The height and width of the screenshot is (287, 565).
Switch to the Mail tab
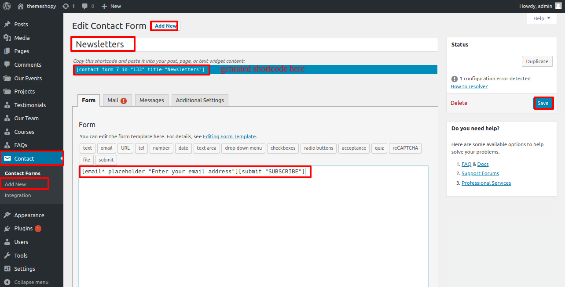[x=117, y=100]
